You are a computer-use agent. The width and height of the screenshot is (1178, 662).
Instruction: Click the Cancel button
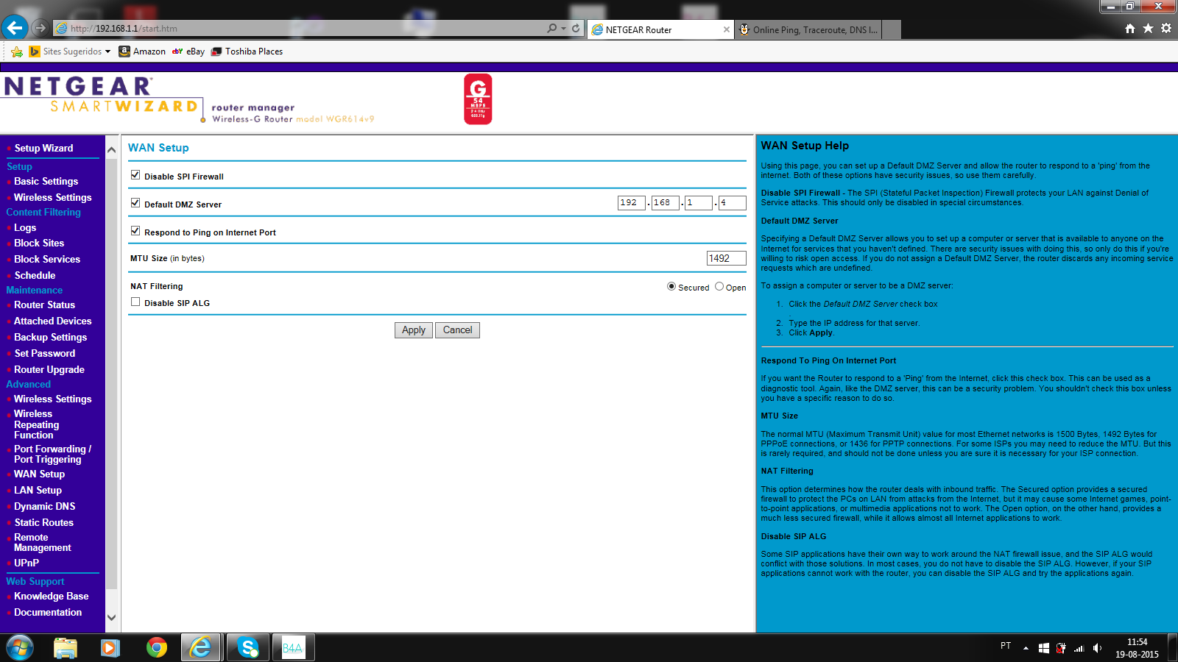pyautogui.click(x=457, y=330)
